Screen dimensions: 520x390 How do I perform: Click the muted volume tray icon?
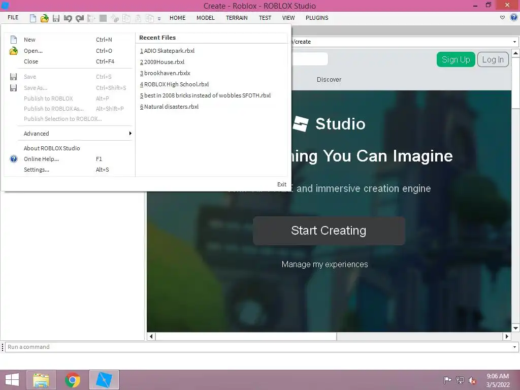tap(472, 380)
